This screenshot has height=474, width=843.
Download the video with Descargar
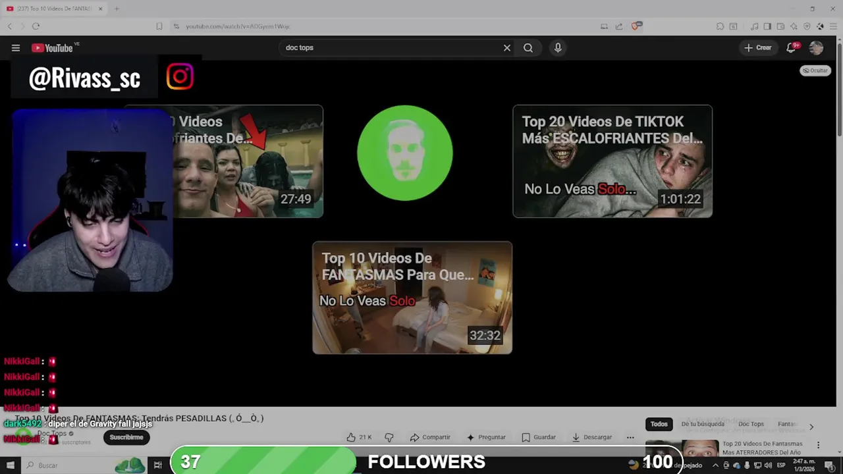[x=591, y=437]
